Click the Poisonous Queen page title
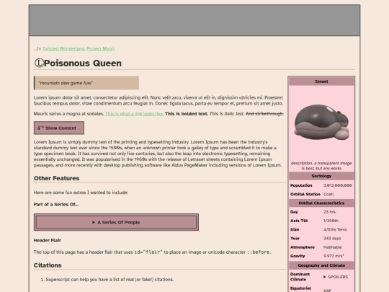Image resolution: width=389 pixels, height=292 pixels. [x=83, y=63]
